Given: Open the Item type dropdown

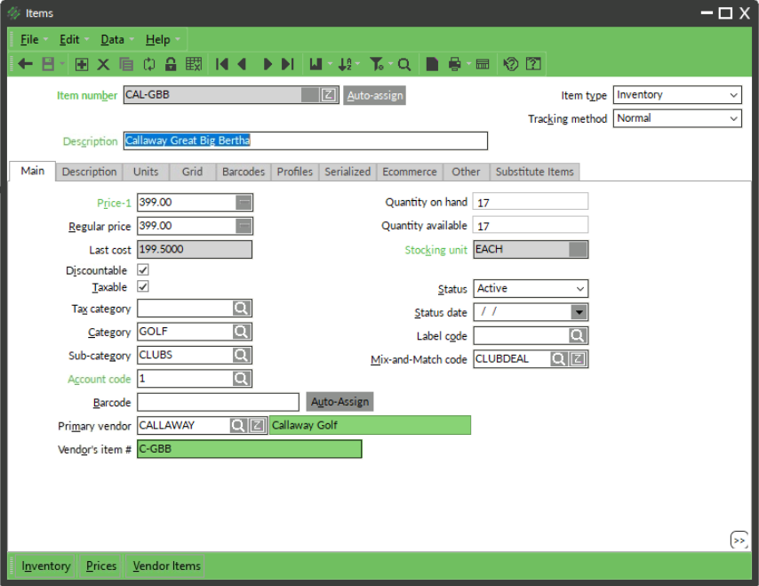Looking at the screenshot, I should (x=677, y=95).
